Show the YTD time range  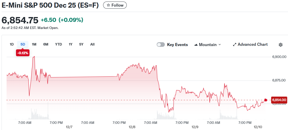(x=58, y=44)
